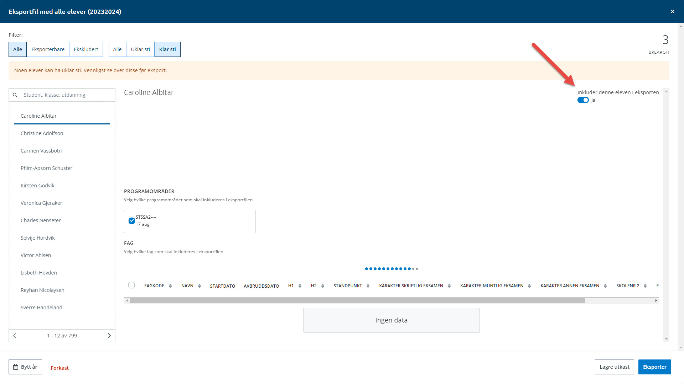Go to the previous page of students
Screen dimensions: 684x384
15,336
